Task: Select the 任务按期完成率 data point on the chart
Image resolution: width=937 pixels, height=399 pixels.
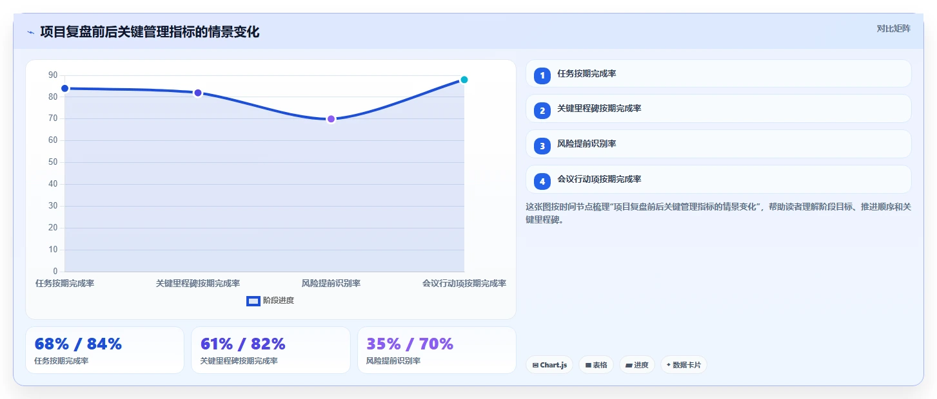Action: pos(64,88)
